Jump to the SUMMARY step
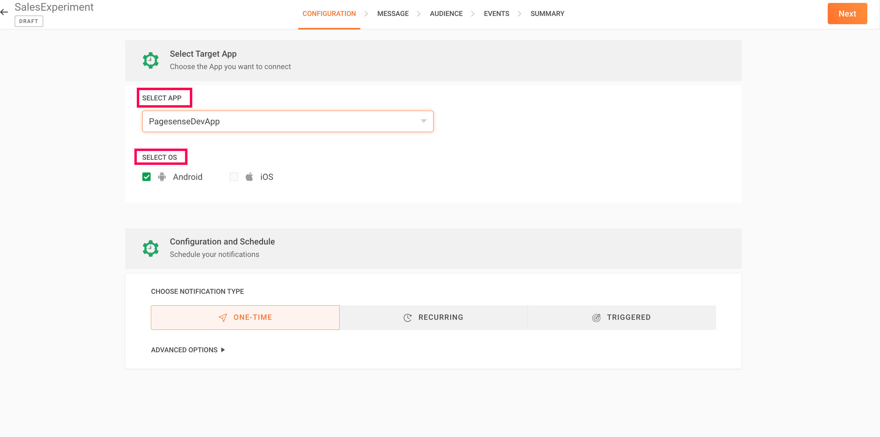Viewport: 880px width, 437px height. [547, 14]
